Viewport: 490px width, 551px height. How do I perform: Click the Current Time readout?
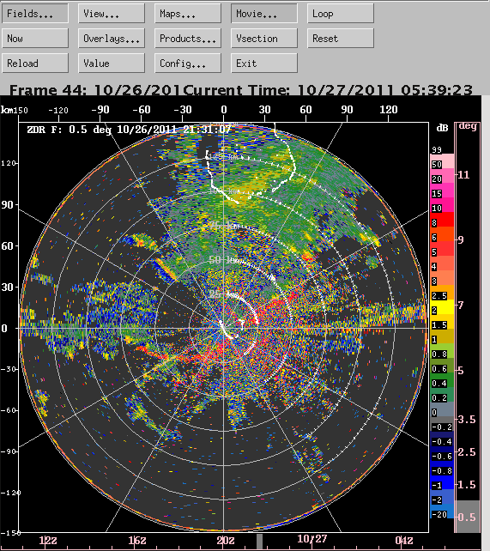pos(327,90)
